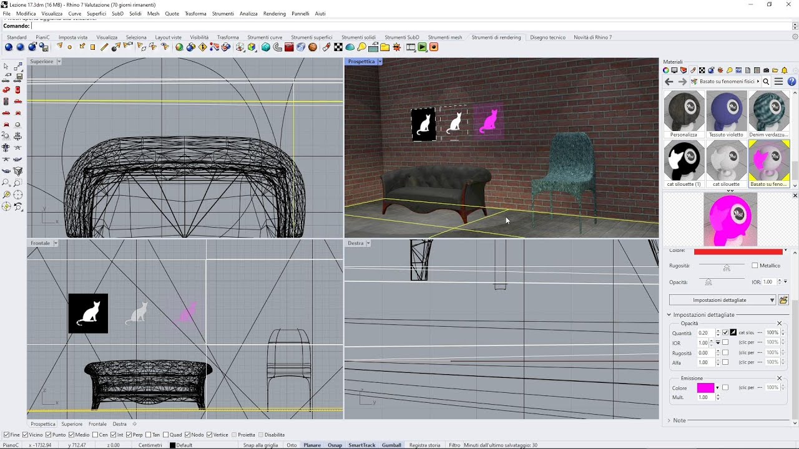Screen dimensions: 799x449
Task: Click the red Colore swatch
Action: pos(738,251)
